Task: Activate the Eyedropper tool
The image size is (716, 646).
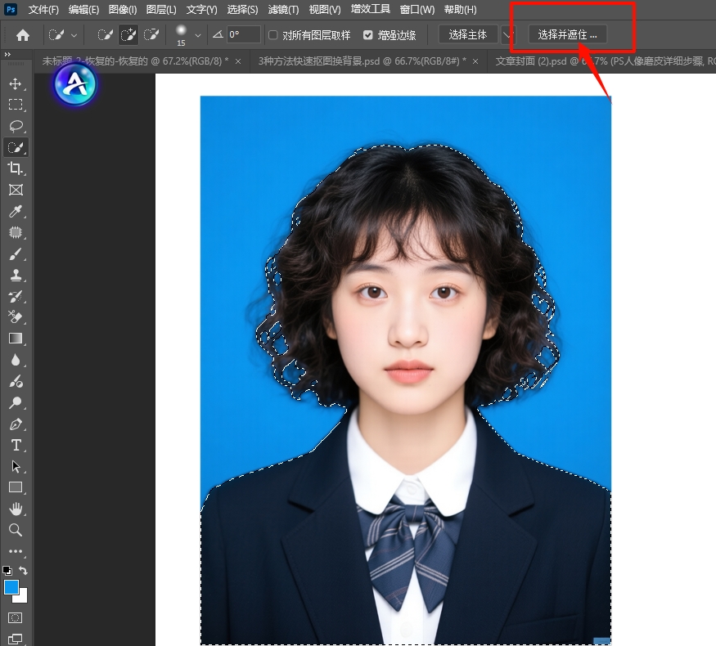Action: point(16,211)
